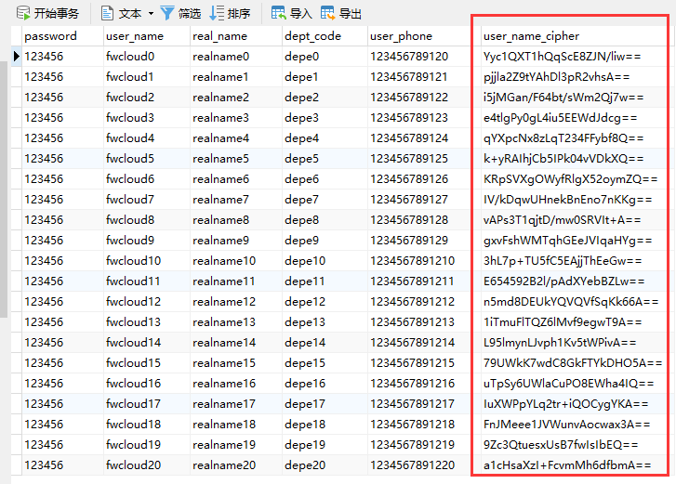Select phone cell 1234567891220
This screenshot has height=484, width=676.
(413, 465)
